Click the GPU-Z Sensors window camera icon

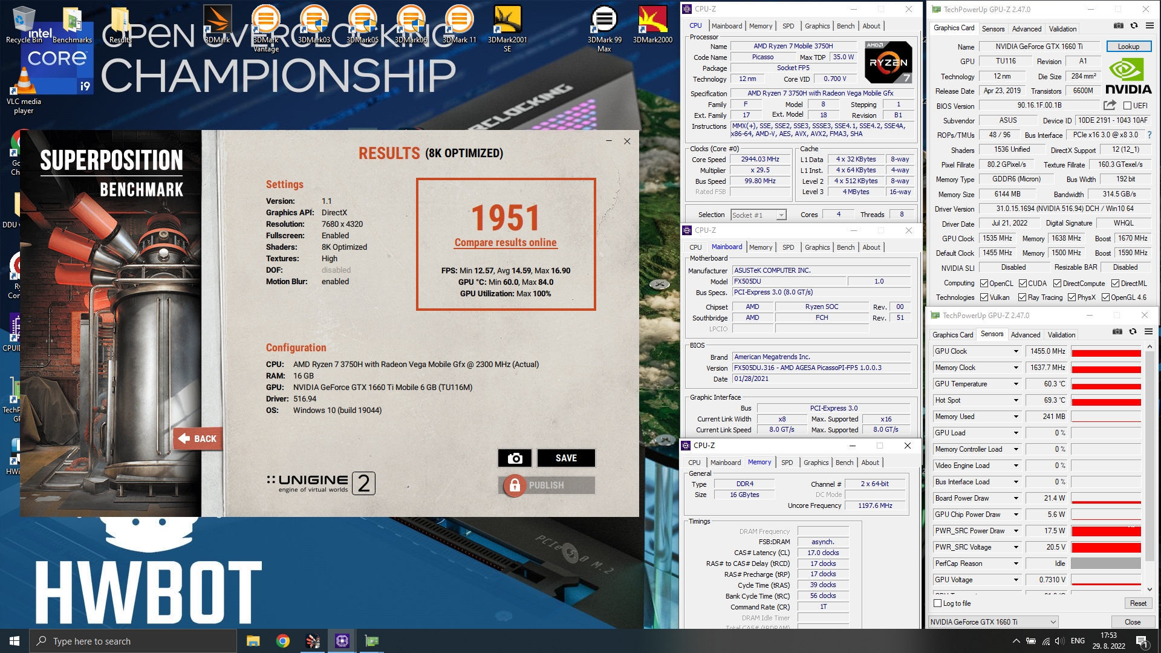click(1117, 331)
